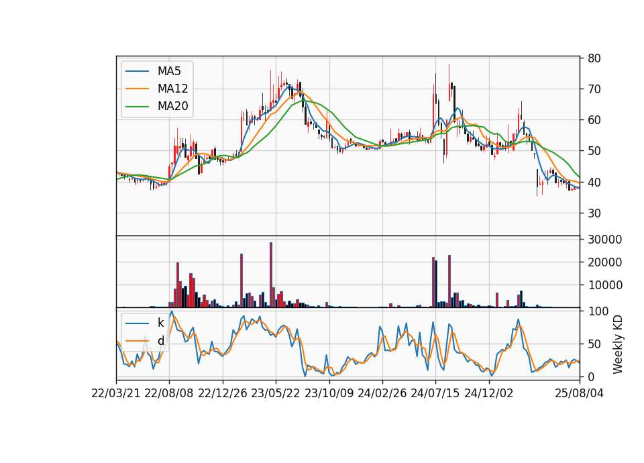The image size is (644, 463).
Task: Click price axis value 30
Action: [594, 213]
